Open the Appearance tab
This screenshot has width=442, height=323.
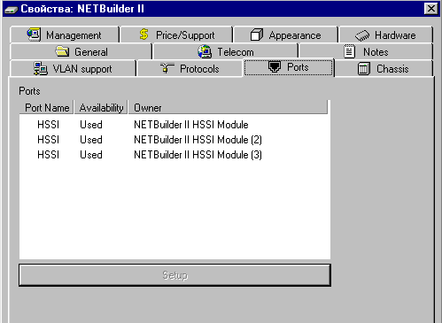tap(285, 35)
